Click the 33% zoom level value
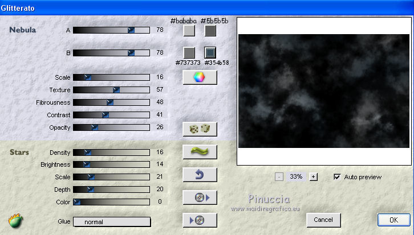The width and height of the screenshot is (414, 235). tap(296, 176)
